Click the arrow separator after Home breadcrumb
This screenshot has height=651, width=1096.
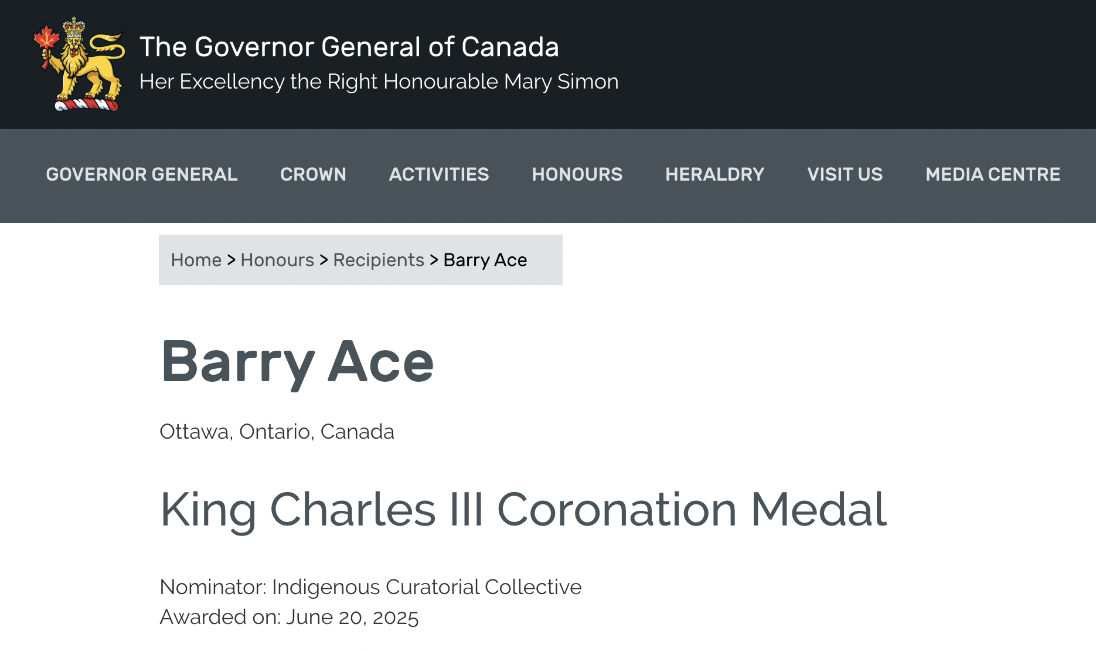tap(231, 260)
